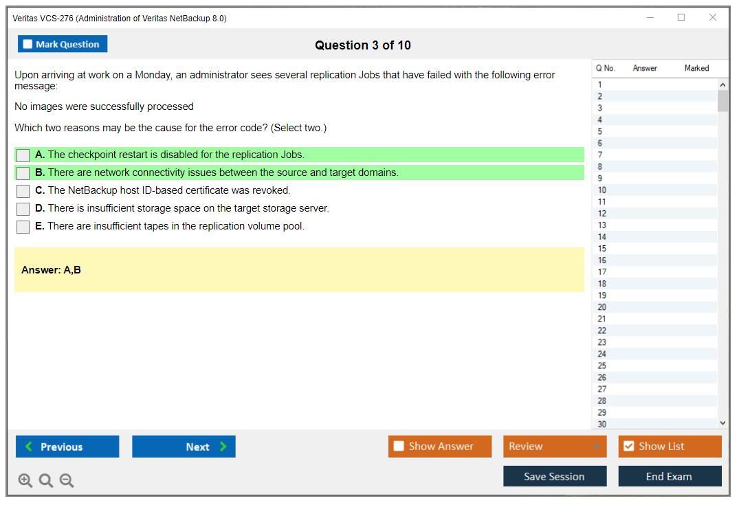Screen dimensions: 739x505
Task: Click the Marked column header
Action: tap(696, 68)
